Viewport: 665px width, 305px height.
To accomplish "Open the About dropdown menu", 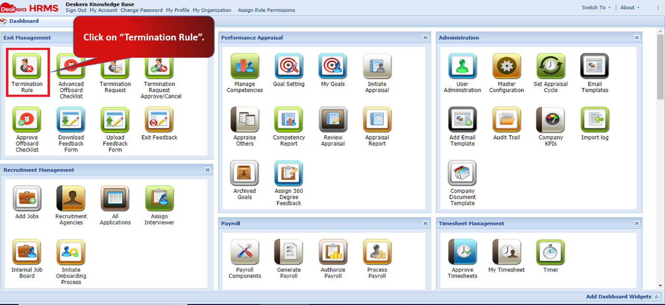I will coord(628,7).
